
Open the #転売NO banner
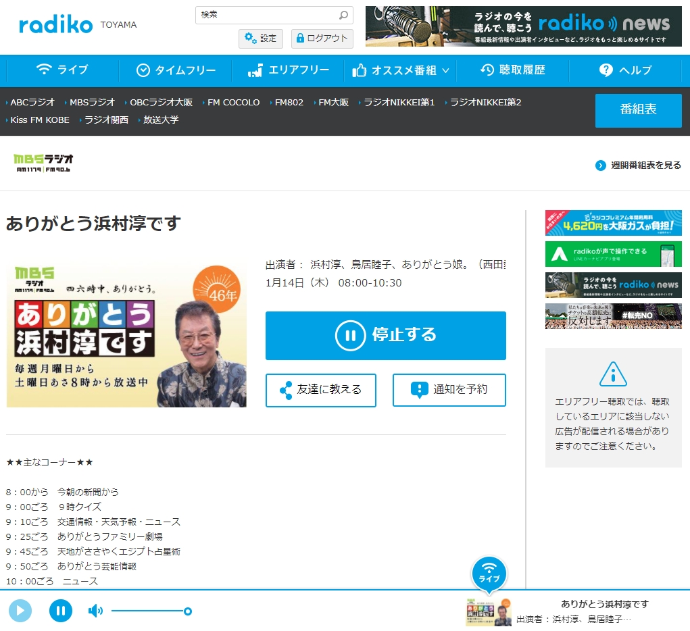[613, 316]
